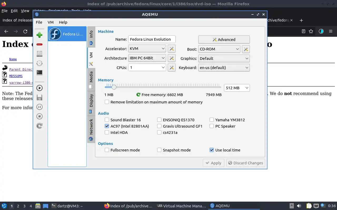Open Firefox hamburger application menu
The width and height of the screenshot is (337, 210).
tap(331, 31)
